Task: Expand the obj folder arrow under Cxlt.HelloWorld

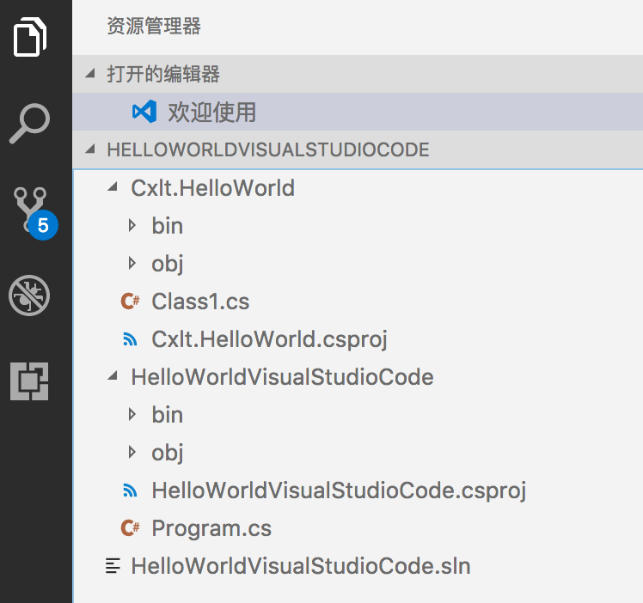Action: 132,263
